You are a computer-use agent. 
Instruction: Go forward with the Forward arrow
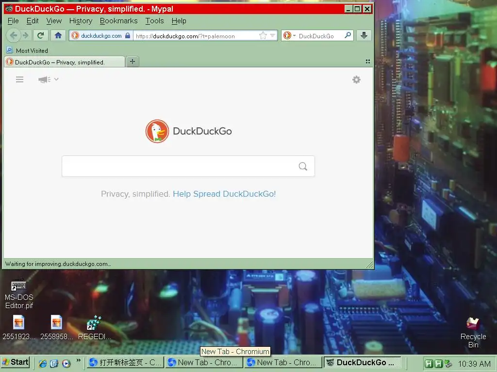(26, 35)
